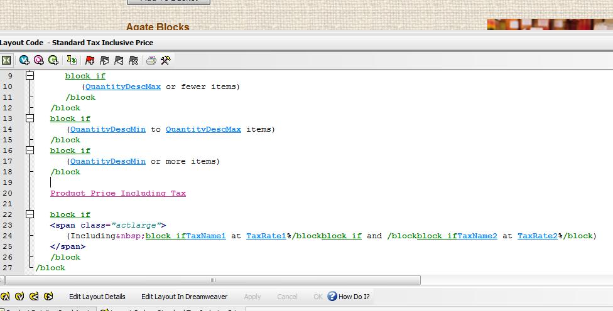Image resolution: width=613 pixels, height=311 pixels.
Task: Click the printer icon in toolbar
Action: coord(151,60)
